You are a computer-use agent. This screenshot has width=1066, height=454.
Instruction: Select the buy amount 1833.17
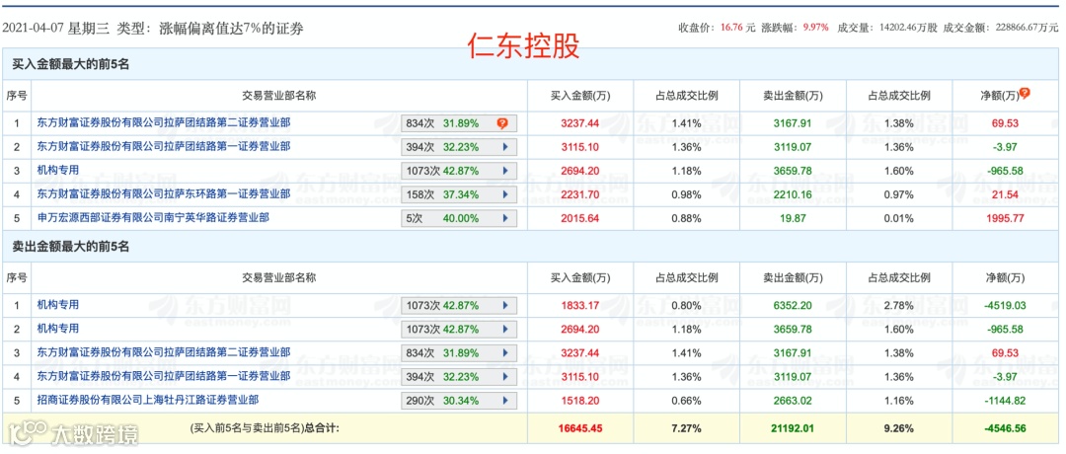click(580, 305)
